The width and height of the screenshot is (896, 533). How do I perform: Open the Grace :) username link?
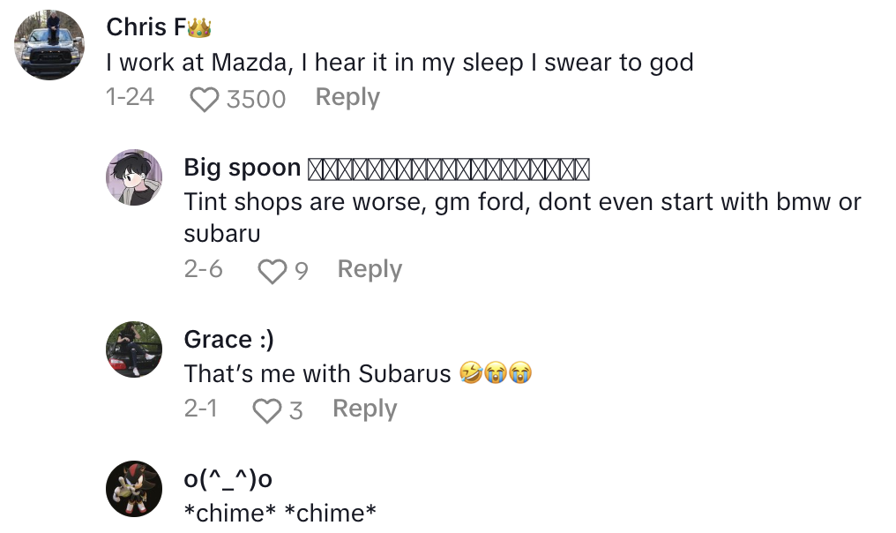pyautogui.click(x=228, y=340)
